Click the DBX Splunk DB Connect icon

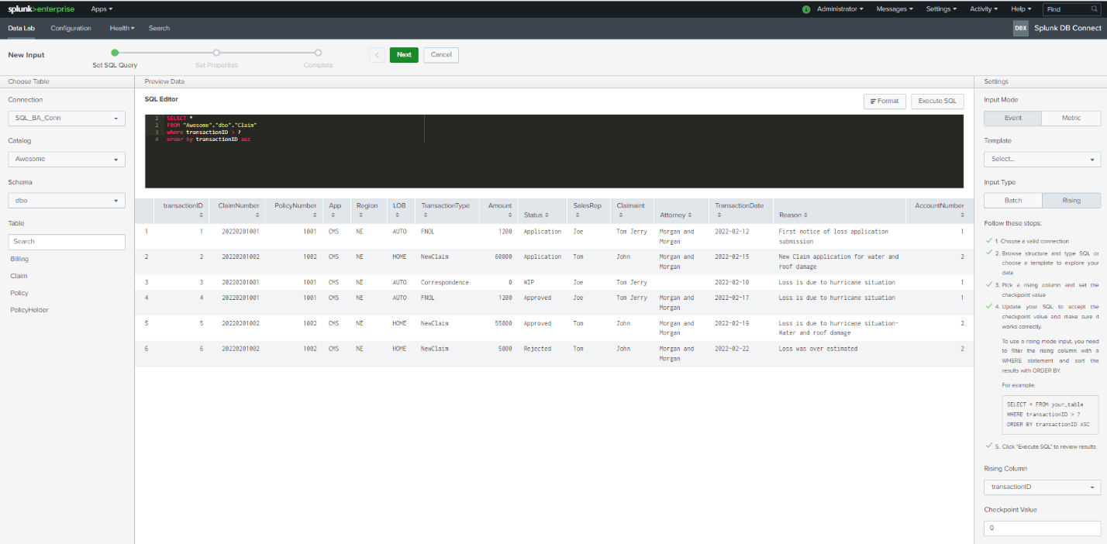point(1020,28)
